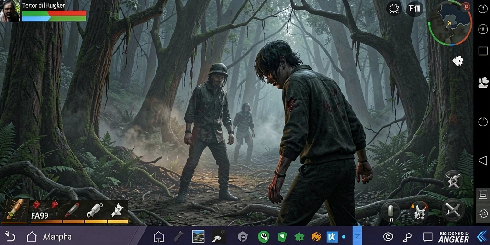Viewport: 490px width, 245px height.
Task: Click the sidebar back triangle icon
Action: pyautogui.click(x=483, y=161)
